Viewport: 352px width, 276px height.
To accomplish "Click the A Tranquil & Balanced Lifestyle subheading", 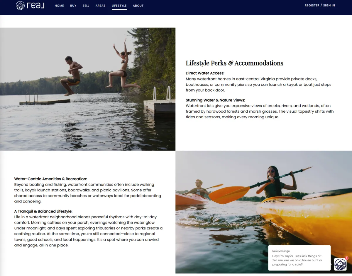I will click(x=43, y=211).
